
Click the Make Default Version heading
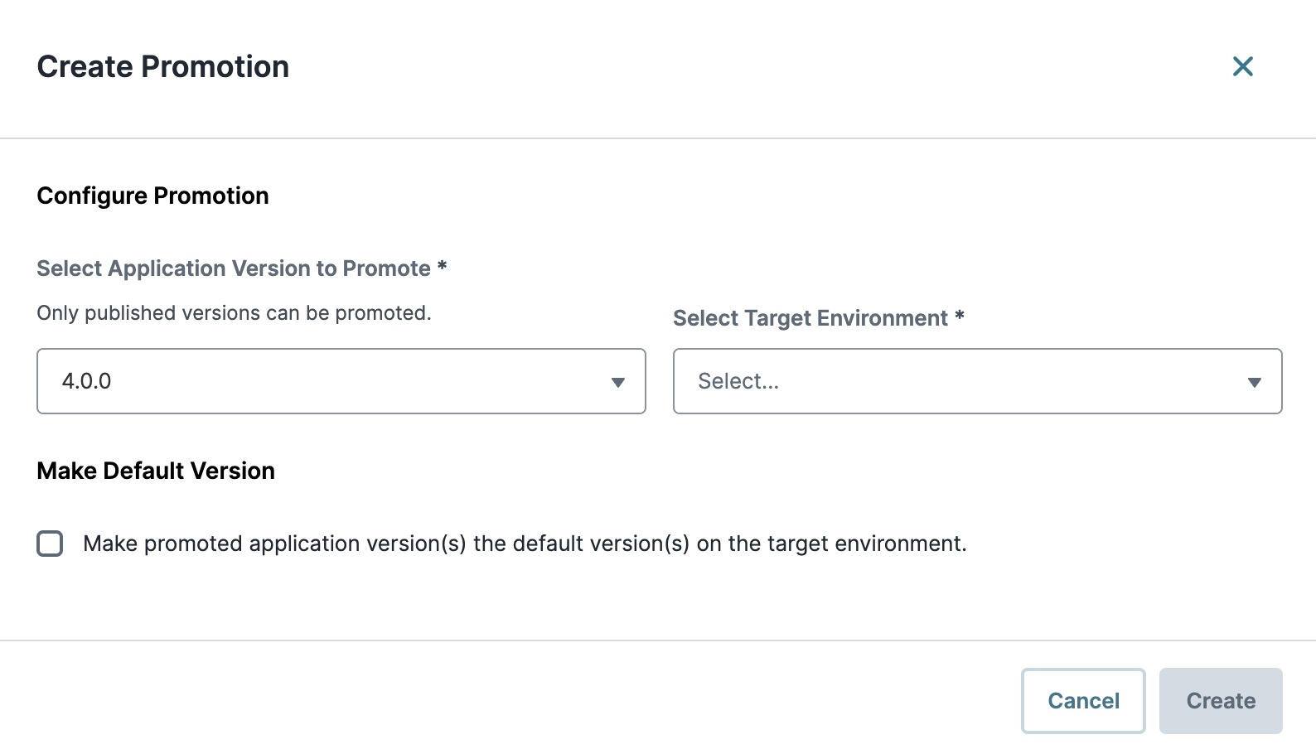(x=156, y=471)
